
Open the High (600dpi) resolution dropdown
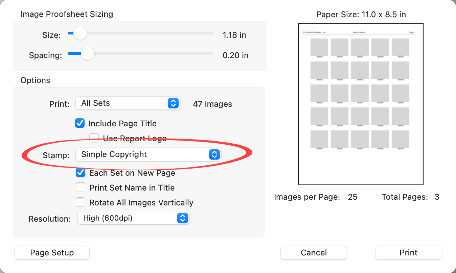[x=133, y=218]
